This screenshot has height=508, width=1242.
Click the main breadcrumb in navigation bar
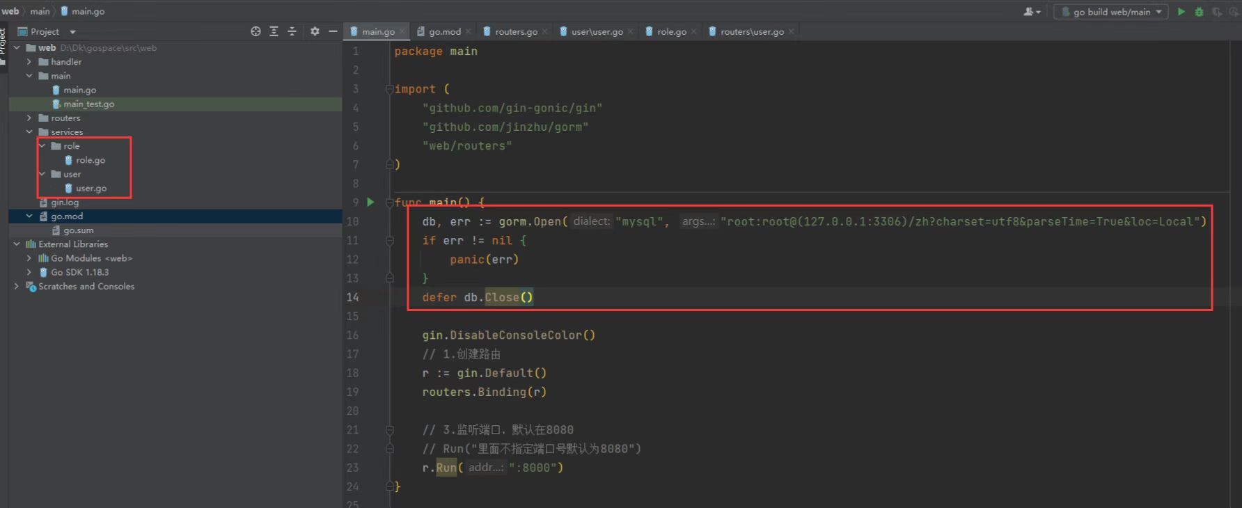40,11
